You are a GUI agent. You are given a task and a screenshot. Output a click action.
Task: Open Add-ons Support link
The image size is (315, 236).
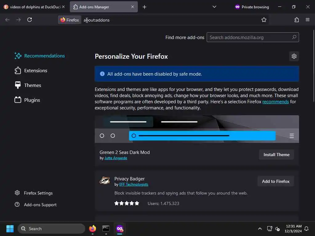(36, 205)
